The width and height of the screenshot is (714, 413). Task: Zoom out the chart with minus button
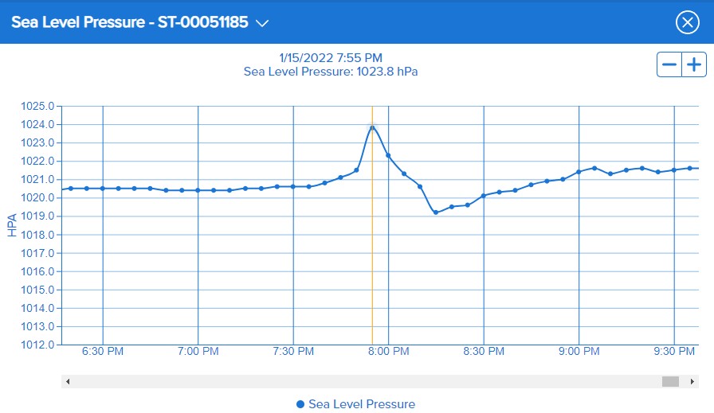(669, 65)
